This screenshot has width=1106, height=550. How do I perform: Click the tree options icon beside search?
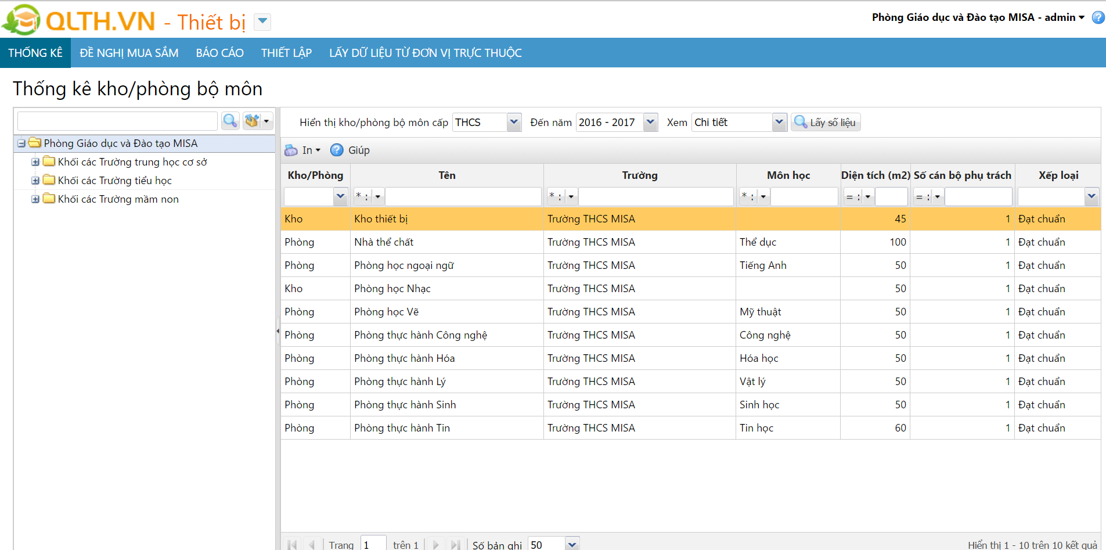click(x=253, y=121)
